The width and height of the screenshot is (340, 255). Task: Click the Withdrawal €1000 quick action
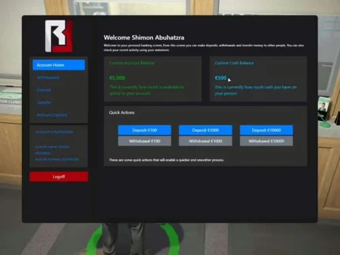[205, 141]
